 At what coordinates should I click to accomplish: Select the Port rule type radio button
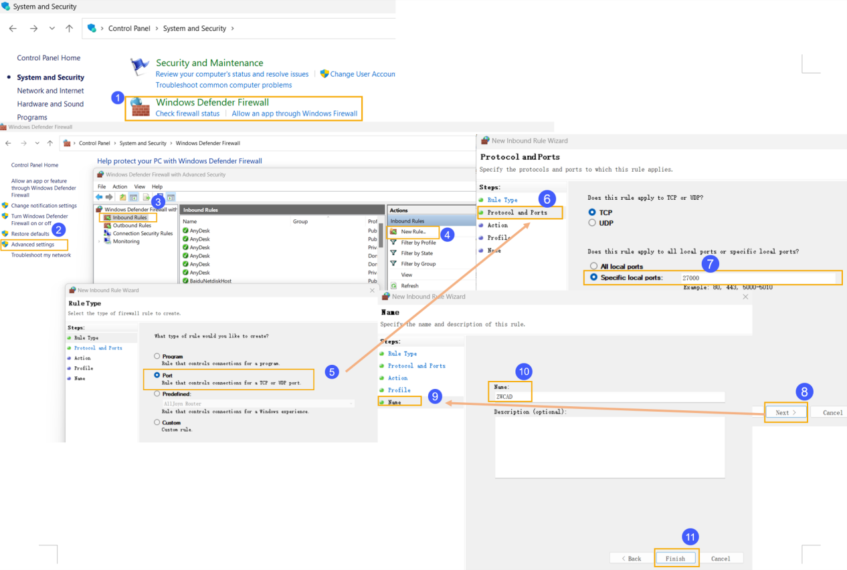157,376
